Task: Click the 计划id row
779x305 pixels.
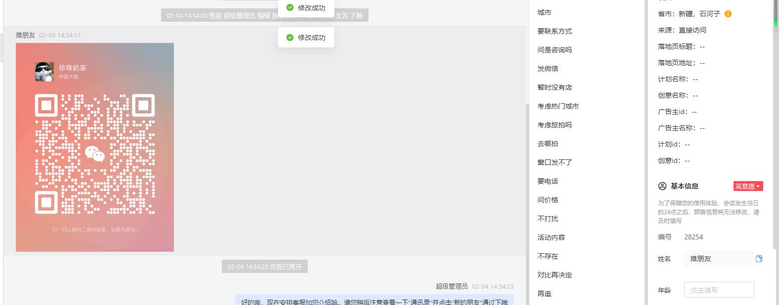Action: (x=674, y=144)
